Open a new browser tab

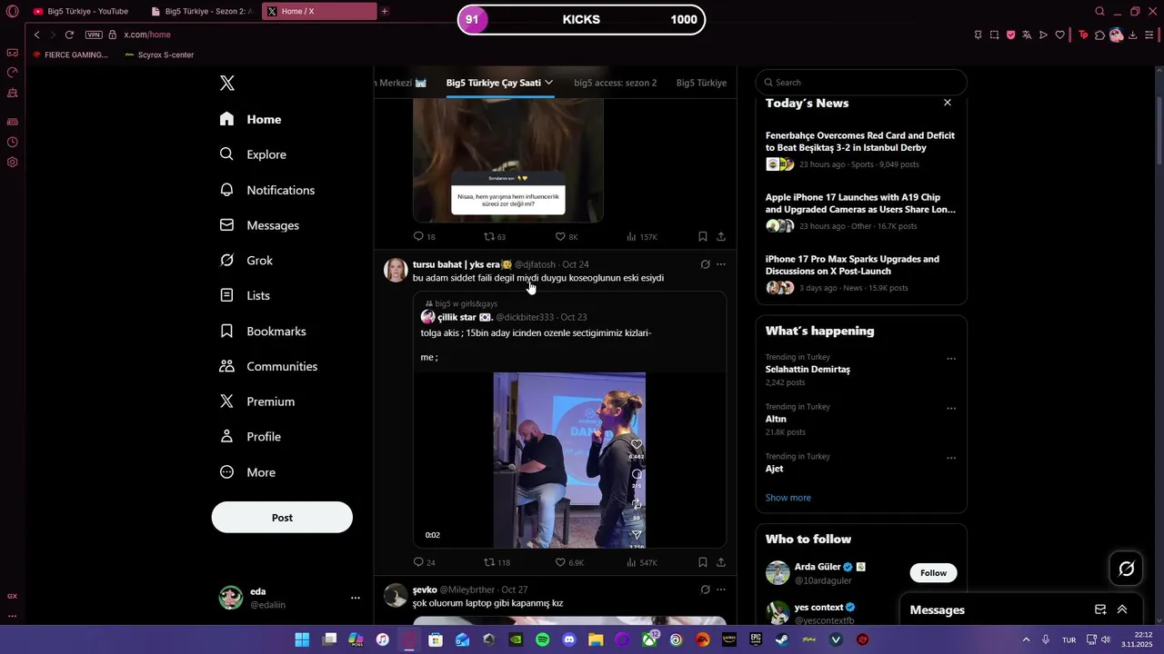[385, 11]
